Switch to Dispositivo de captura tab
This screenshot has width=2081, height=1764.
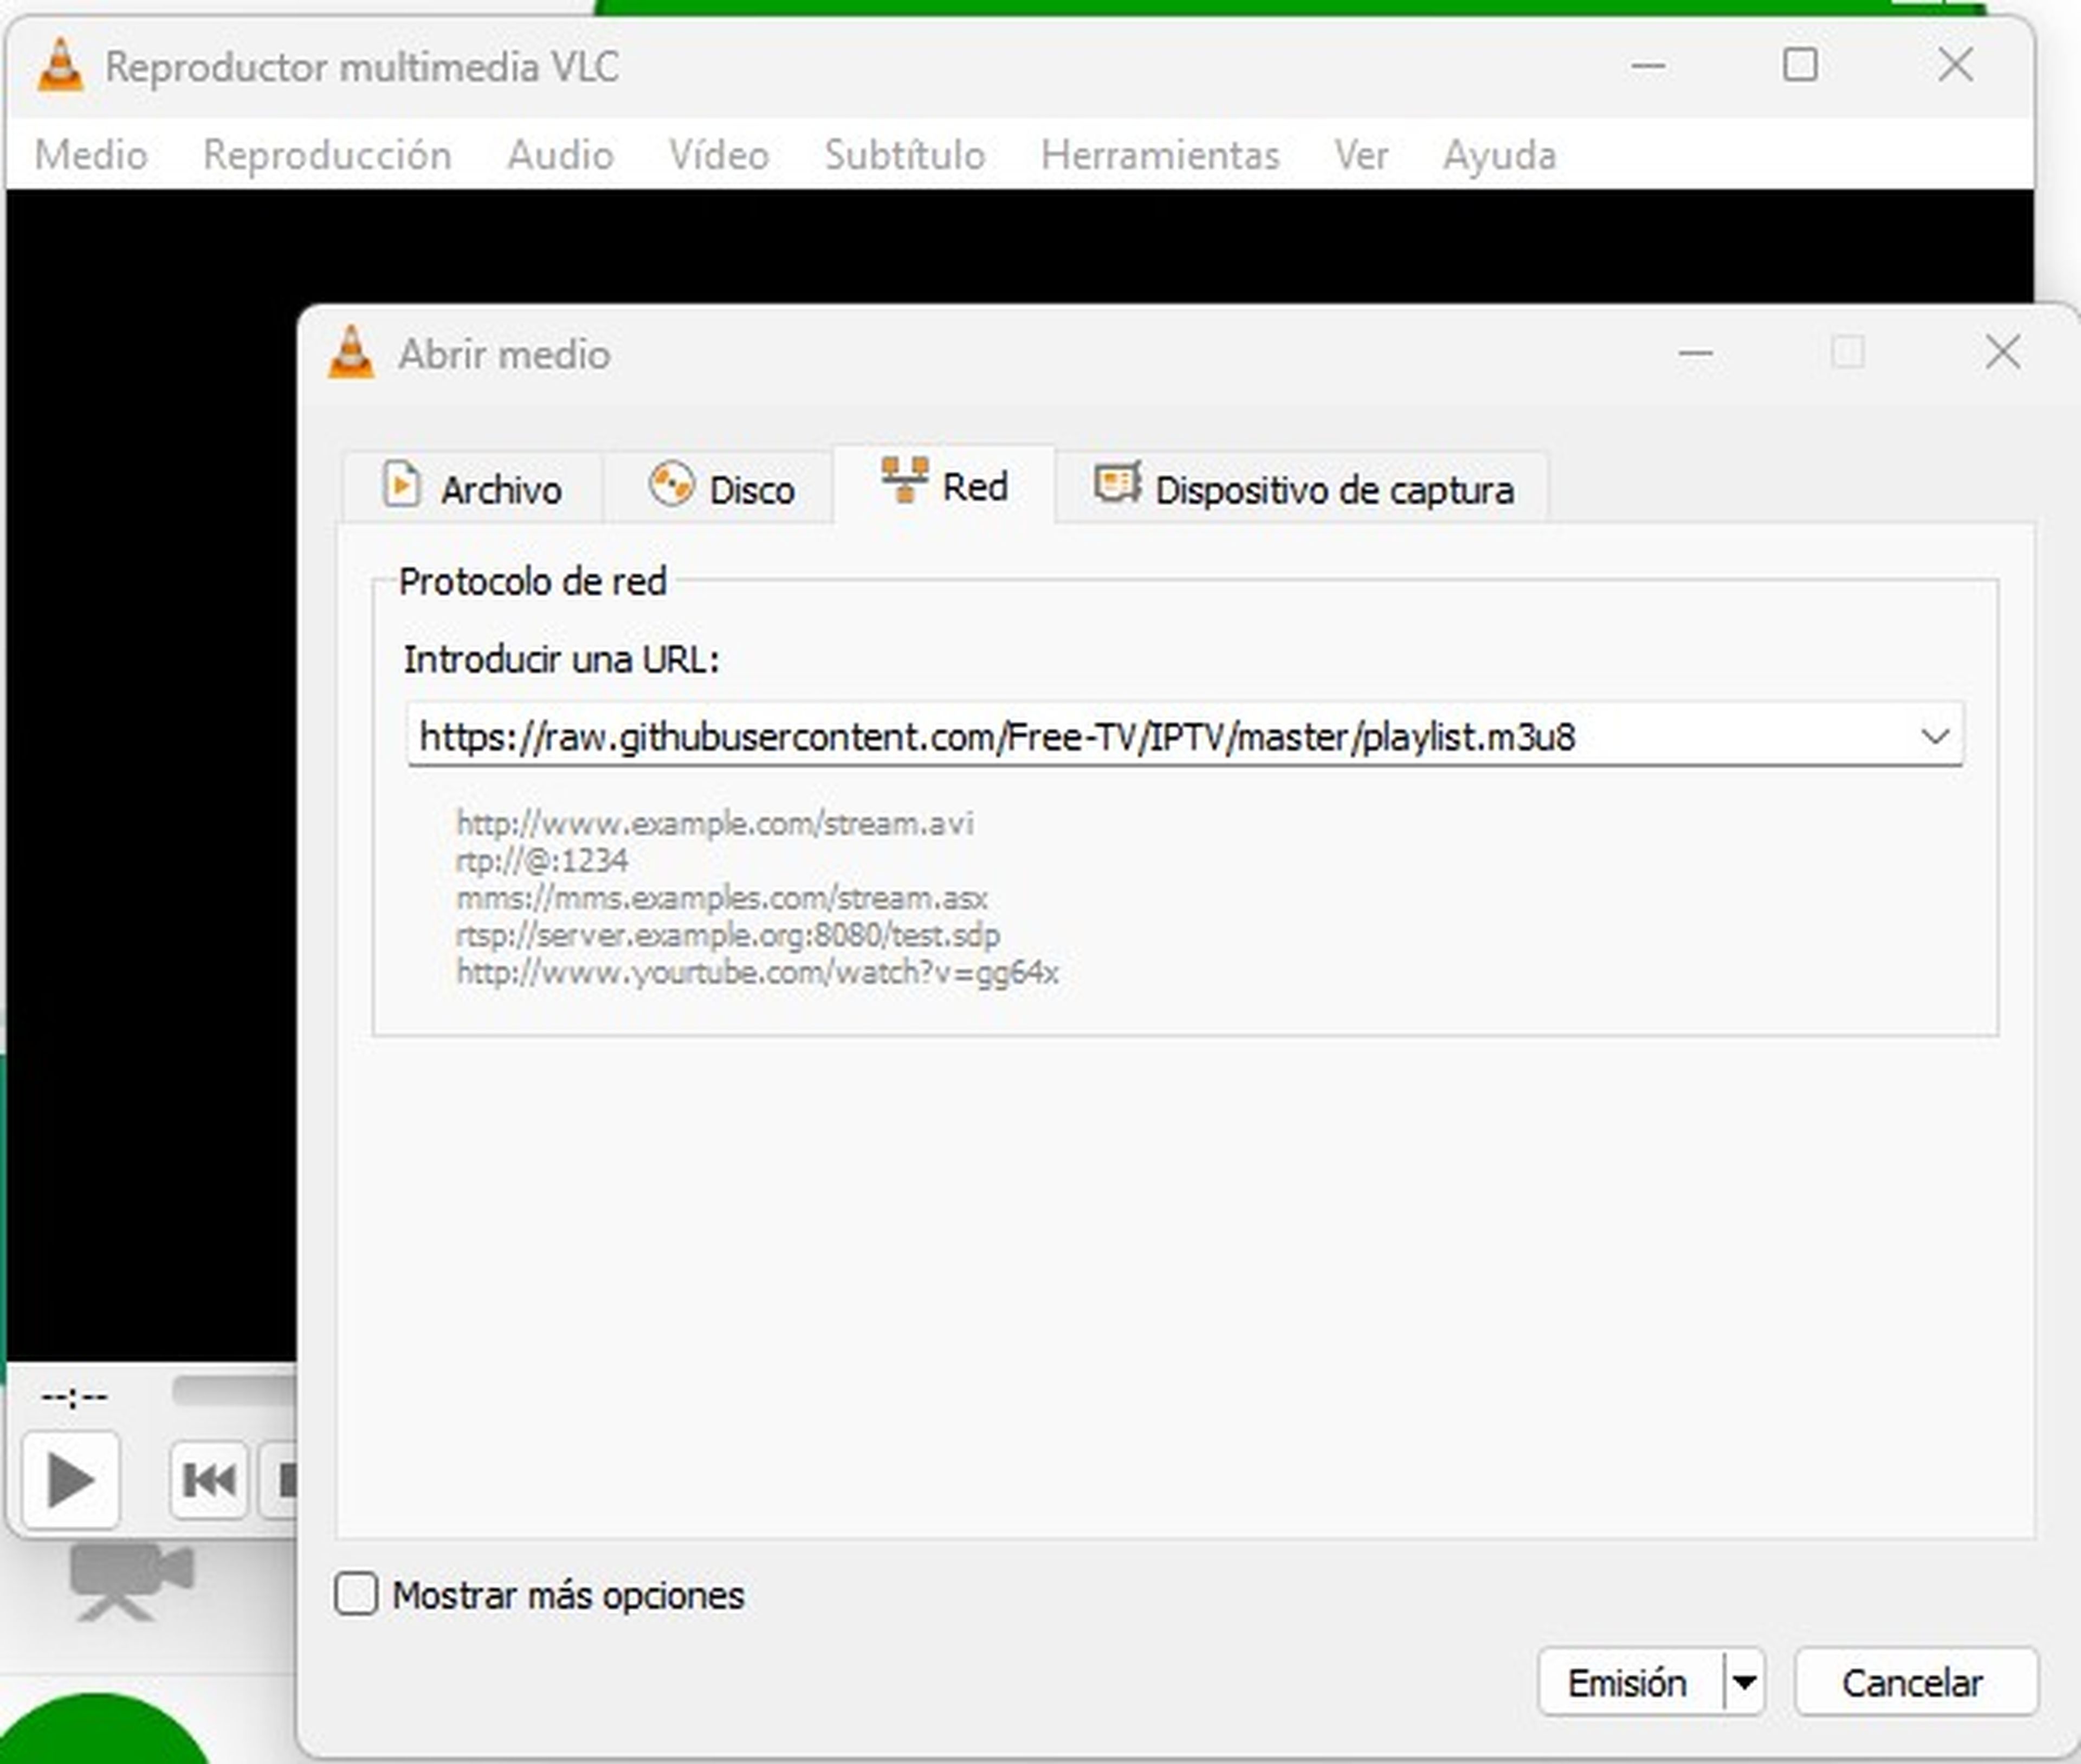click(x=1302, y=487)
